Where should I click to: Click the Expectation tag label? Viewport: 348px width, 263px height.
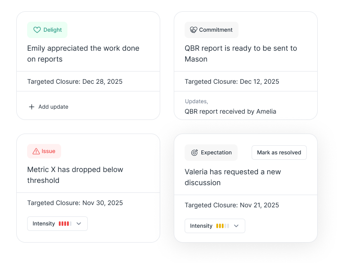coord(216,153)
